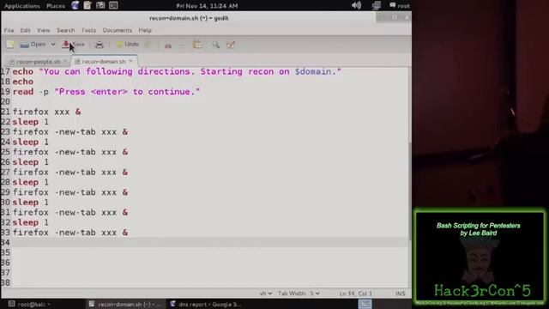Image resolution: width=549 pixels, height=309 pixels.
Task: Open the Tools menu
Action: point(88,31)
